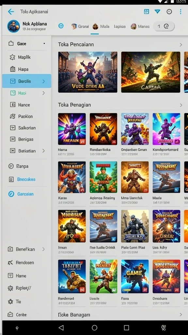Open the Uss Kdry game tile
Screen dimensions: 188x335
coord(166,226)
